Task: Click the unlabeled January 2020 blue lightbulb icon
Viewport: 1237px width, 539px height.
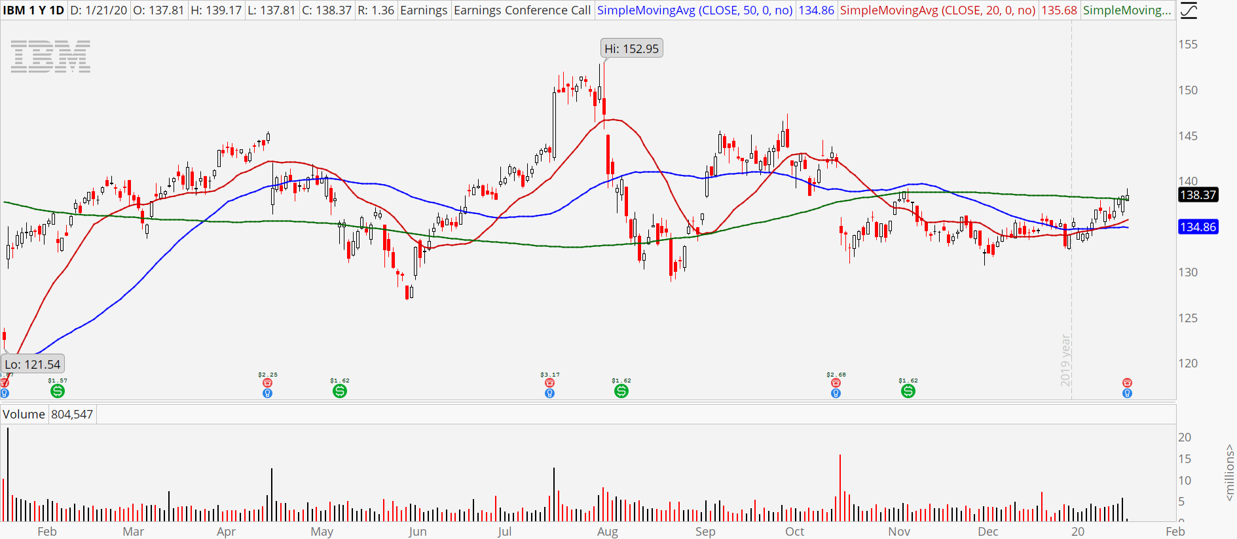Action: [x=1127, y=393]
